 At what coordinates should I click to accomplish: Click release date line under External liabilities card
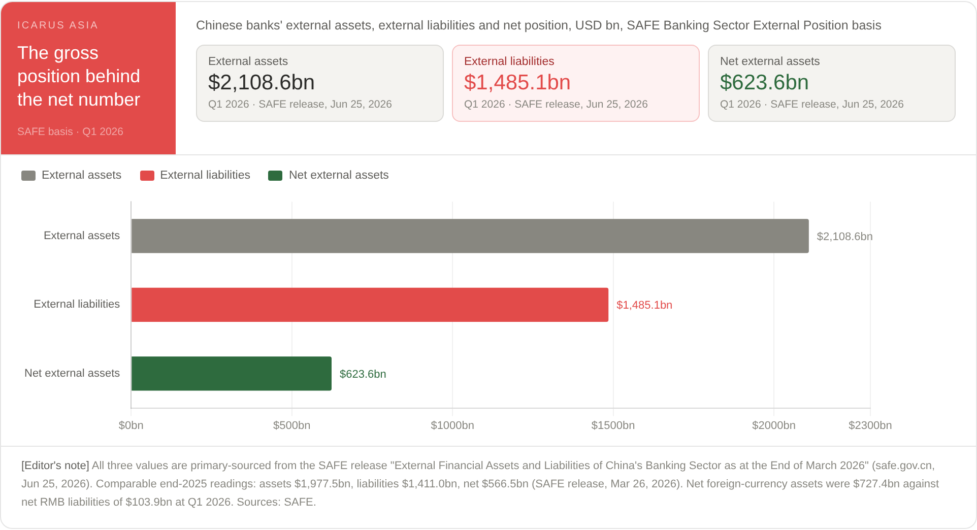[556, 104]
